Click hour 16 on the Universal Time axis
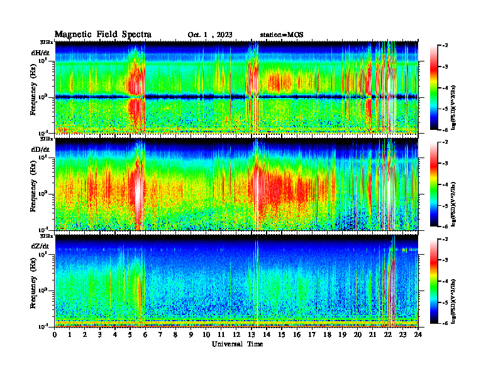The height and width of the screenshot is (384, 498). click(x=297, y=335)
